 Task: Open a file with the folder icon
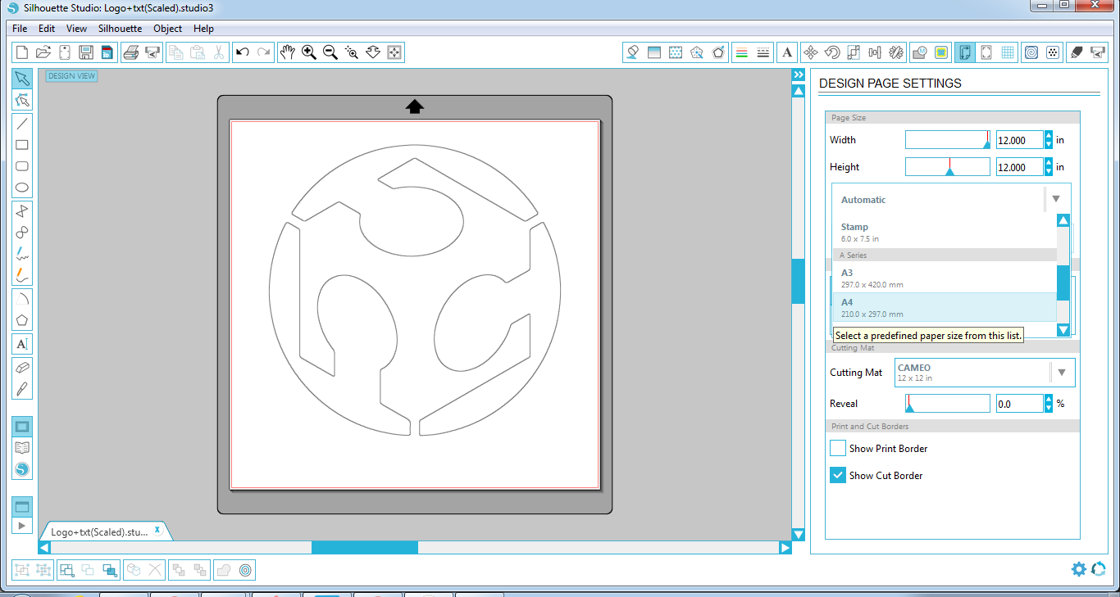43,52
